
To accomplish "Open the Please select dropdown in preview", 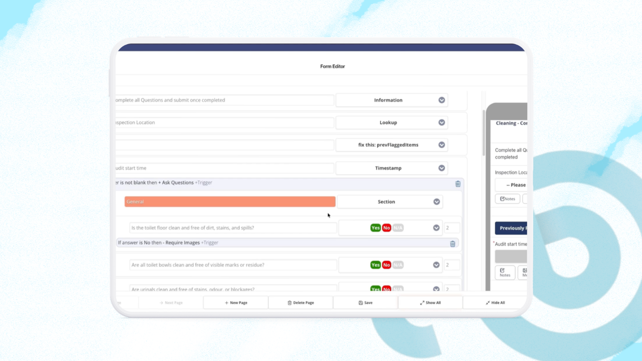I will [511, 185].
